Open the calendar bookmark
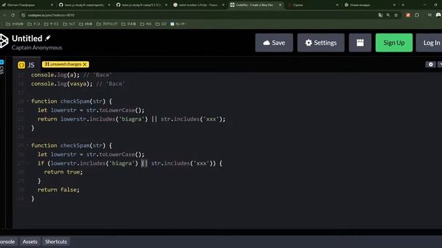 [x=178, y=24]
